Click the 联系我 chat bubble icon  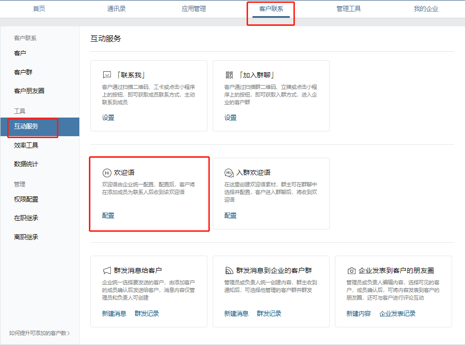coord(107,75)
